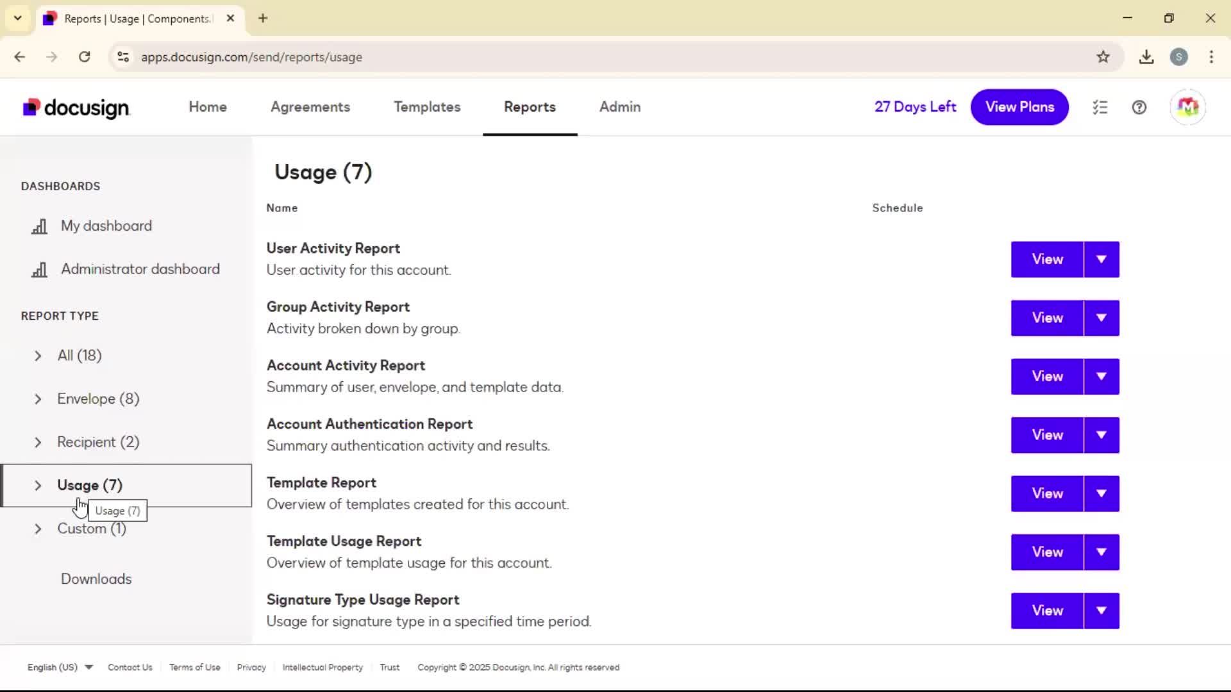Open the Templates tab
The width and height of the screenshot is (1231, 692).
point(427,107)
